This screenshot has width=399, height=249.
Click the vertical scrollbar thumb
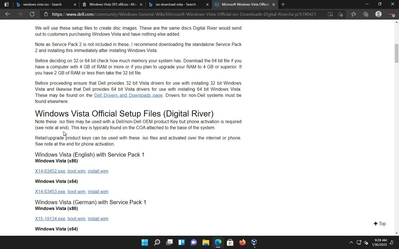click(x=397, y=53)
